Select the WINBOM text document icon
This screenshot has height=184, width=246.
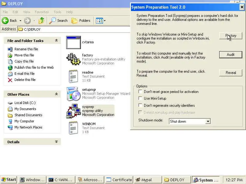coord(73,128)
